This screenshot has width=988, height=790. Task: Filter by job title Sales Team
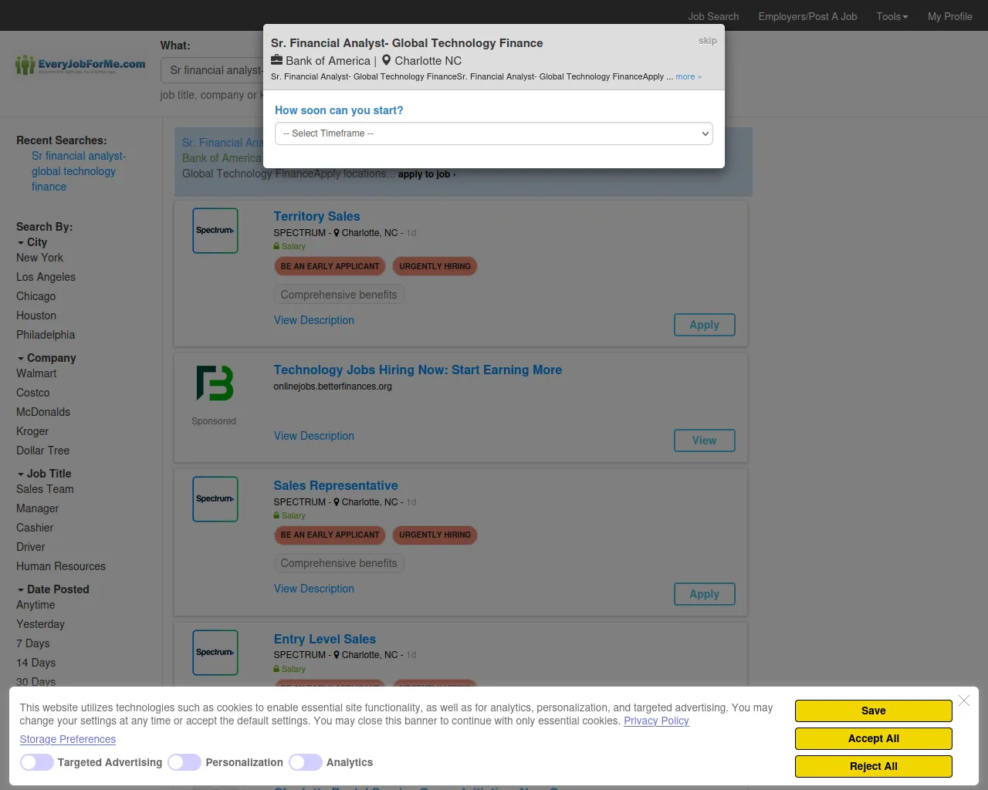point(45,489)
